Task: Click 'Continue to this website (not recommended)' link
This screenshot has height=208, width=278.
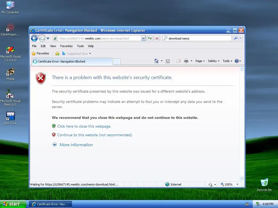Action: point(95,135)
